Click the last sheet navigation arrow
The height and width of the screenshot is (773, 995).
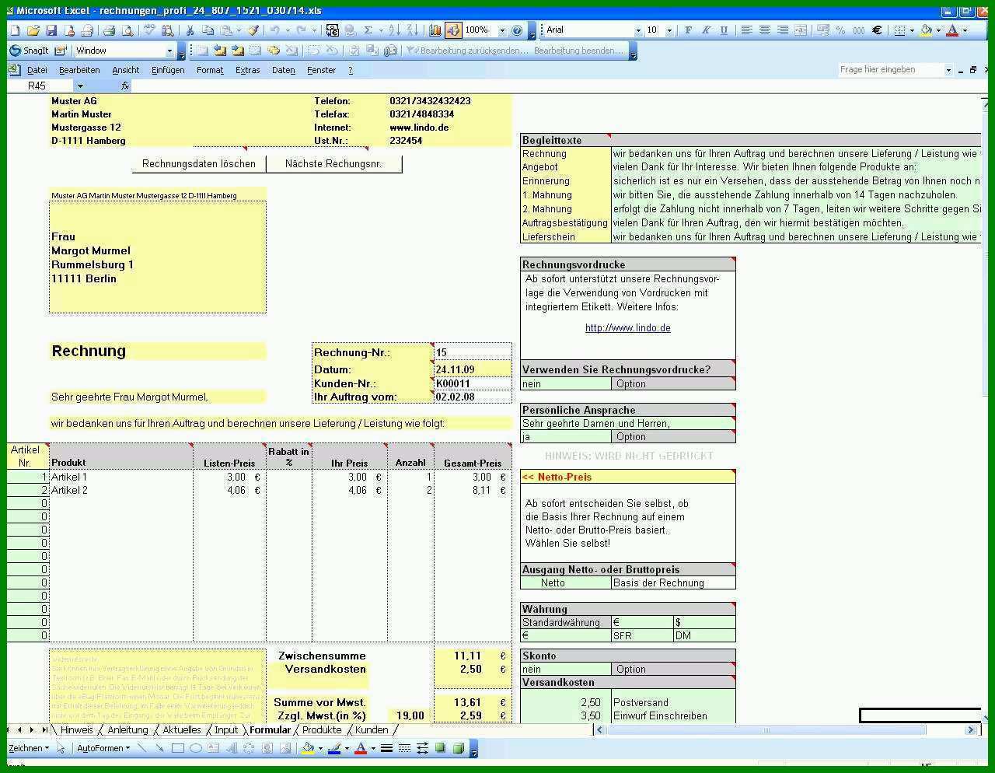pyautogui.click(x=44, y=730)
